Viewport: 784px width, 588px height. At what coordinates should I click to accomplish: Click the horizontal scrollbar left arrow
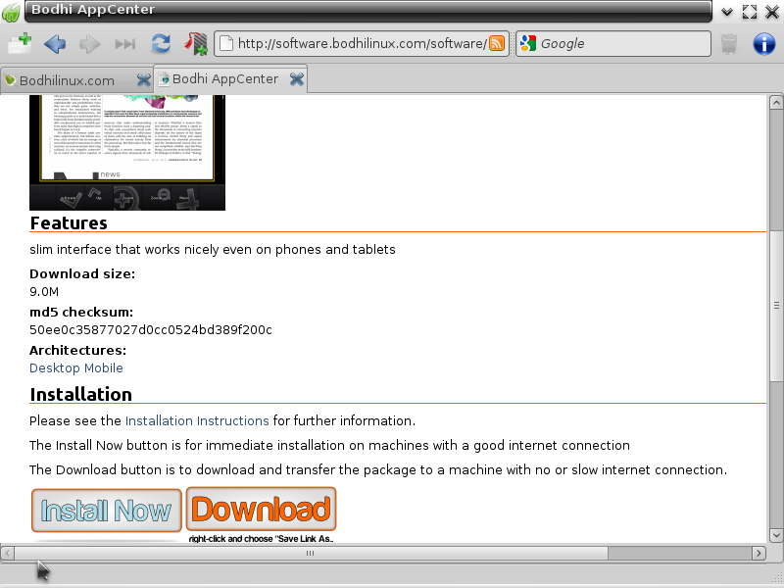[8, 553]
